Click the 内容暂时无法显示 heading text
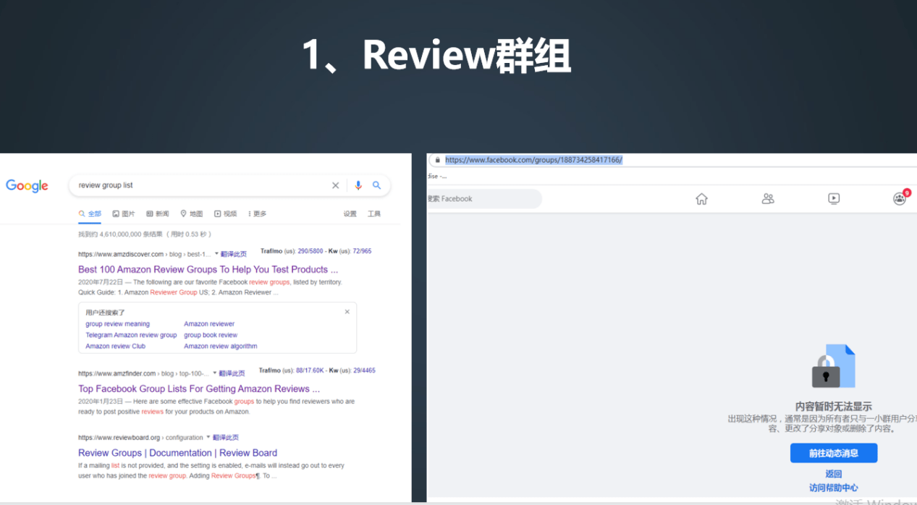Image resolution: width=917 pixels, height=505 pixels. (834, 407)
